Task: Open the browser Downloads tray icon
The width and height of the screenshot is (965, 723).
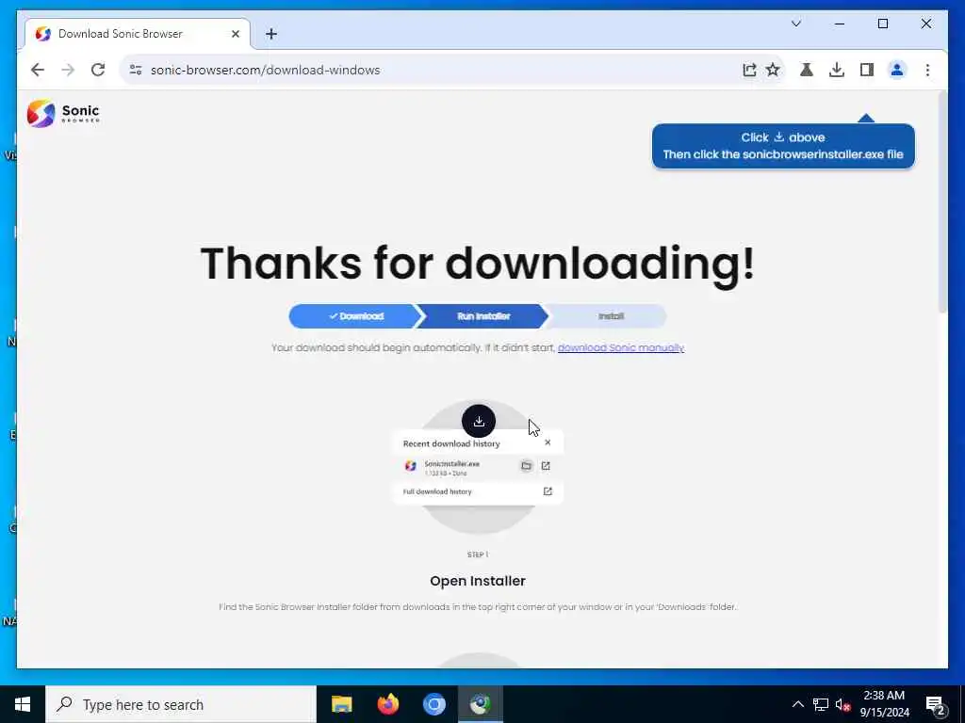Action: coord(837,70)
